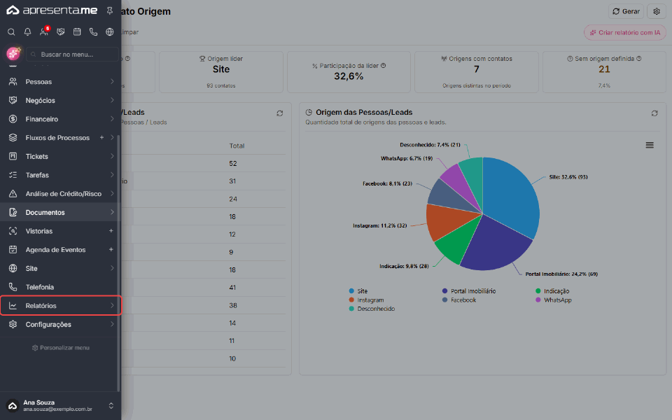Screen dimensions: 672x420
Task: Open Telefonia in the sidebar
Action: [60, 287]
